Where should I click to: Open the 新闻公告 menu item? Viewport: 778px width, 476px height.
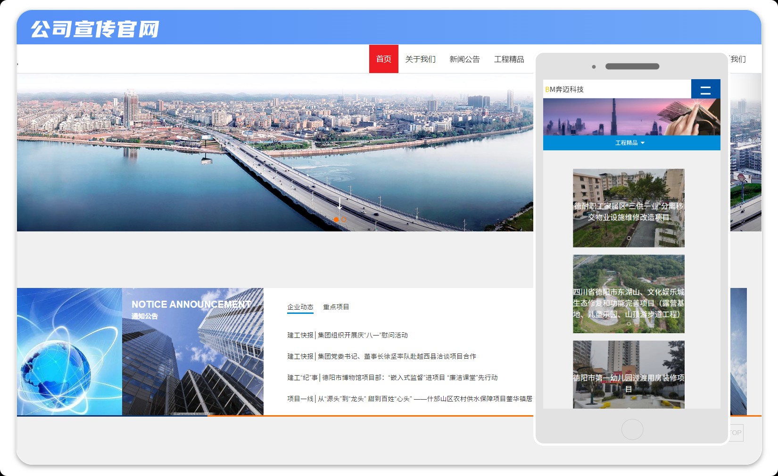(x=464, y=59)
